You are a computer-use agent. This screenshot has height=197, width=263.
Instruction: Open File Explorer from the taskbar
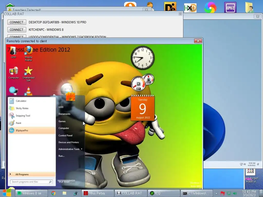click(64, 193)
